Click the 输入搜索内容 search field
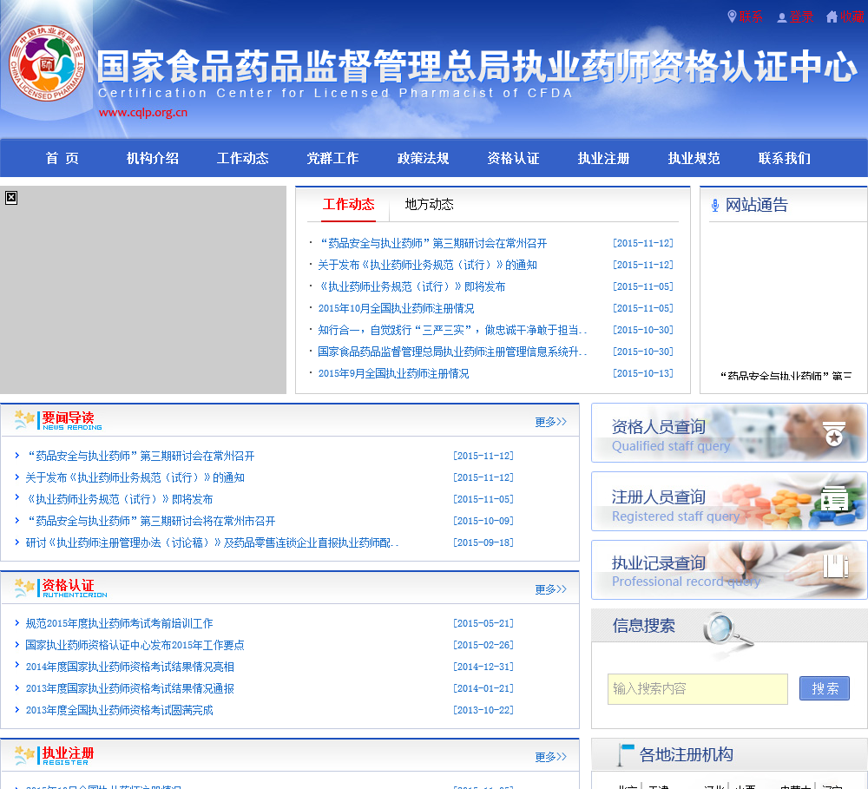Image resolution: width=868 pixels, height=789 pixels. tap(698, 689)
